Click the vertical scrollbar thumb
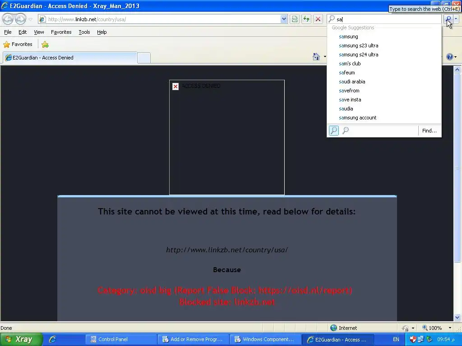Viewport: 462px width, 346px height. (x=457, y=168)
